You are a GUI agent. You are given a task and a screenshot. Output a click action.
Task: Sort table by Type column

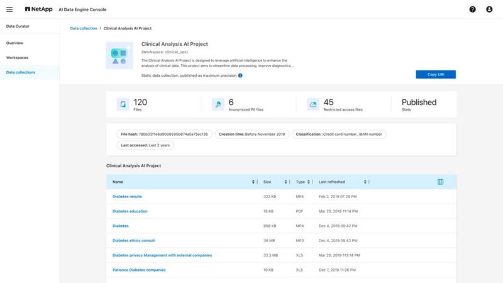tap(310, 182)
